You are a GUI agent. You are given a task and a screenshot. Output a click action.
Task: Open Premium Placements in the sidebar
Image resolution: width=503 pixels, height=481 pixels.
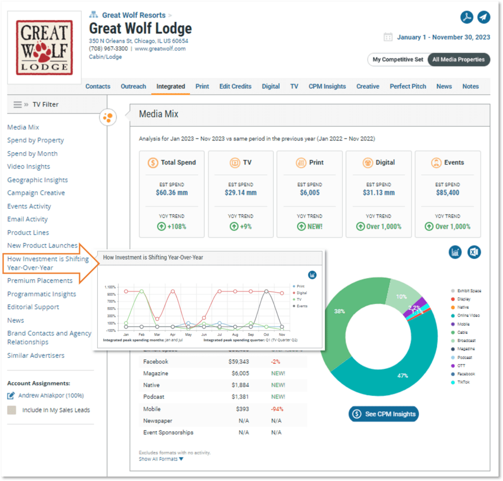click(x=40, y=281)
